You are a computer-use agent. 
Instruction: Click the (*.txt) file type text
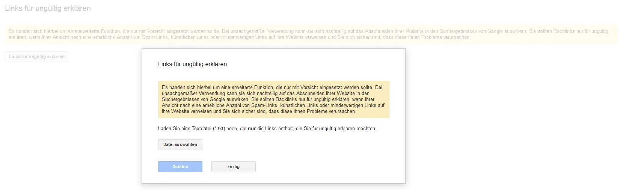219,129
